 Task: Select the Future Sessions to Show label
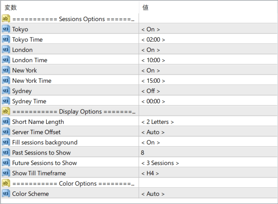[x=44, y=163]
